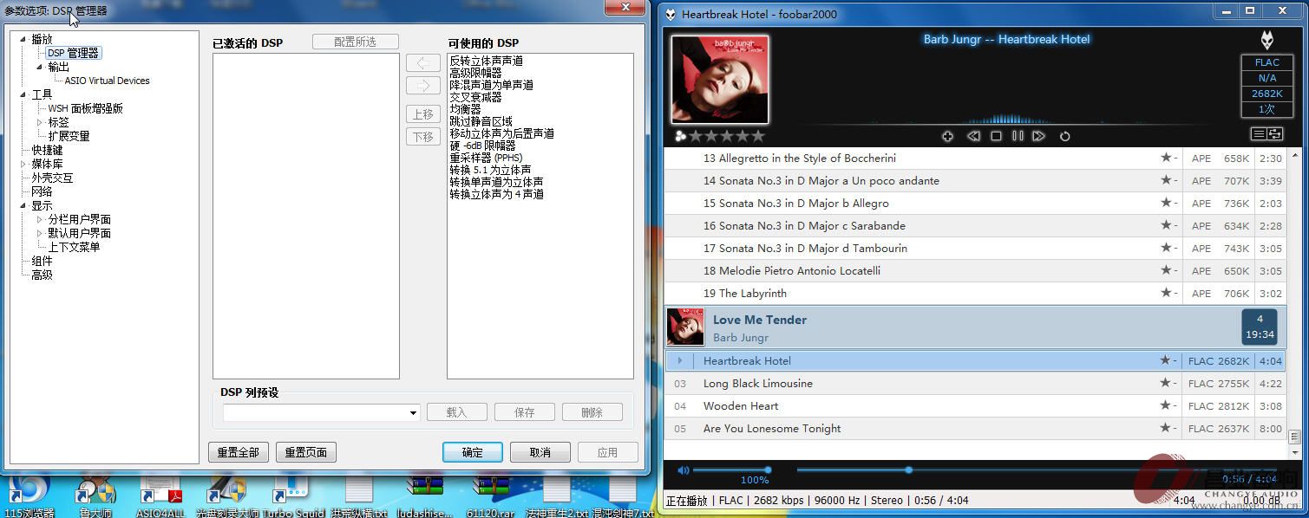
Task: Expand the 默认用户界面 tree node
Action: coord(40,233)
